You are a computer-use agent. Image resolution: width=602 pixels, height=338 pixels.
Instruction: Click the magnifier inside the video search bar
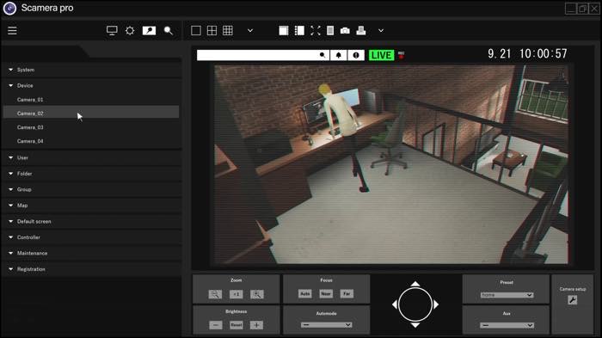tap(322, 55)
